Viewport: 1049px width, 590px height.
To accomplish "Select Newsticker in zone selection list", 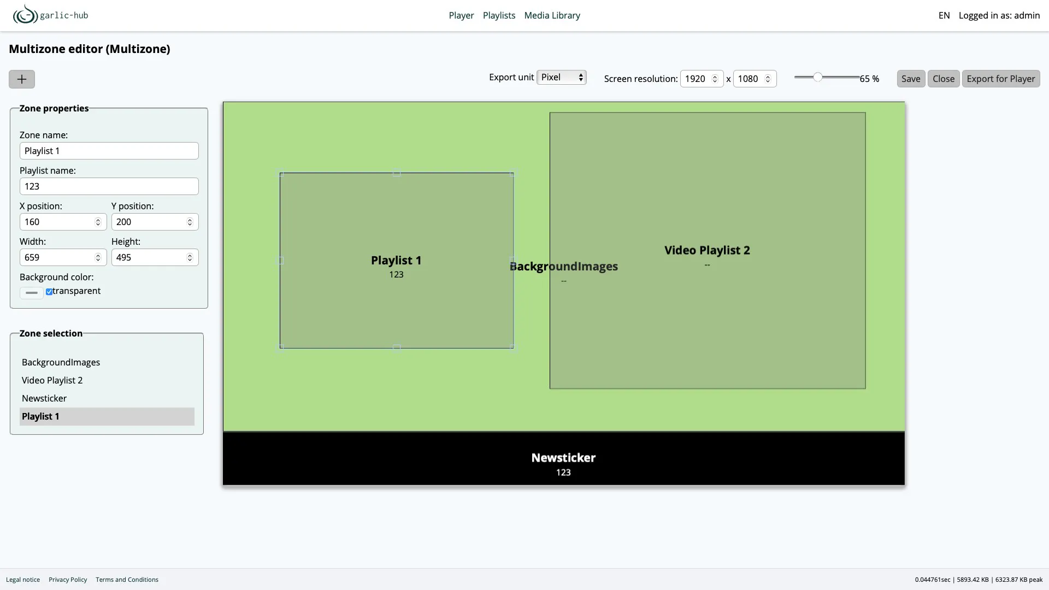I will (107, 398).
